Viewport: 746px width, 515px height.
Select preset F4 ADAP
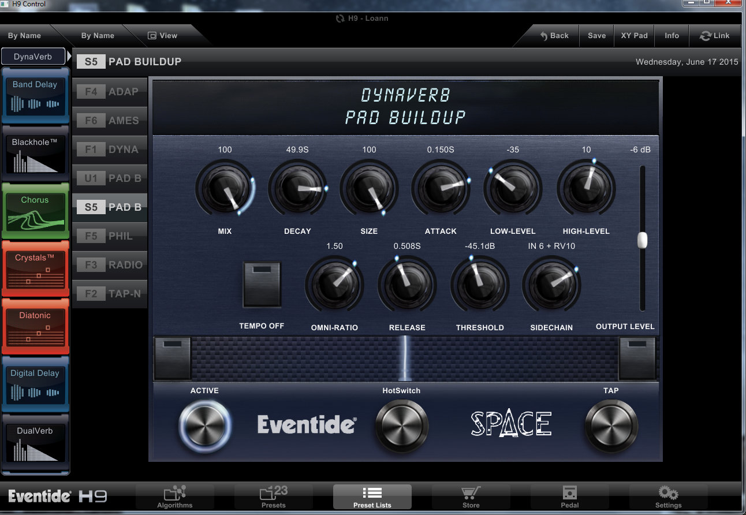[110, 92]
